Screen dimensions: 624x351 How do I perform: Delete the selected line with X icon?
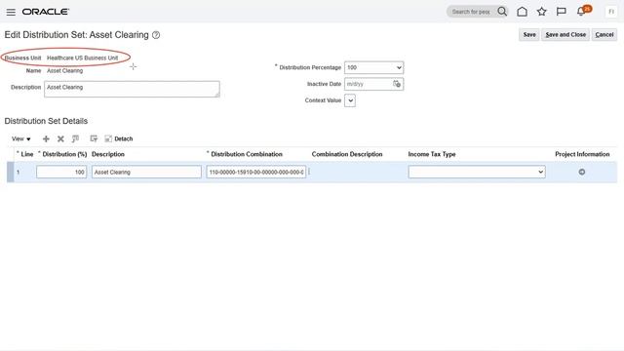pyautogui.click(x=60, y=138)
